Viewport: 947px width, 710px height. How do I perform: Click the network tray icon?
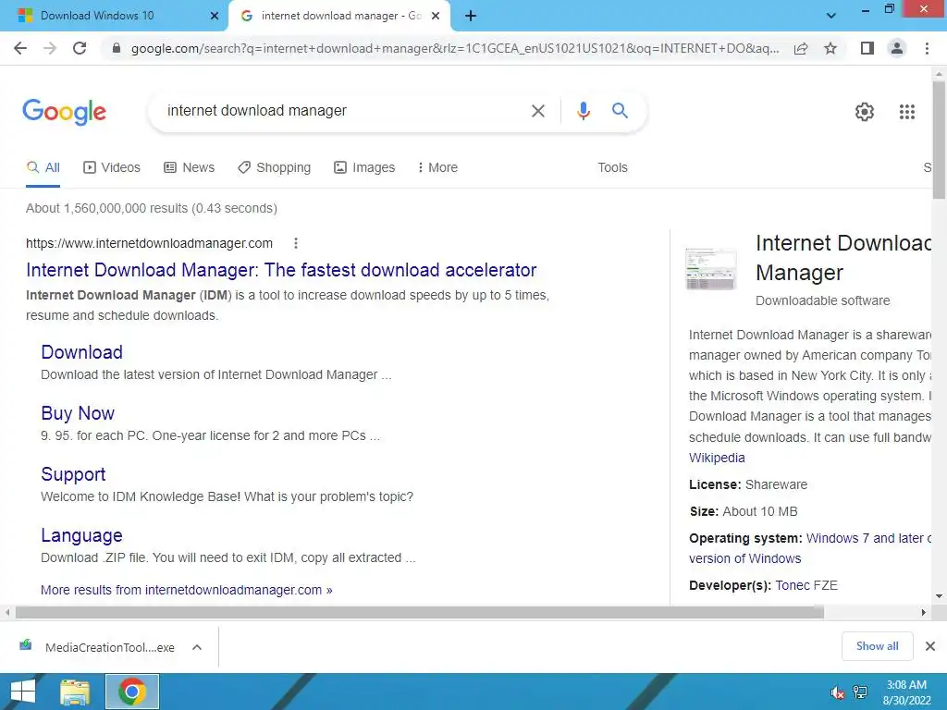(x=860, y=692)
